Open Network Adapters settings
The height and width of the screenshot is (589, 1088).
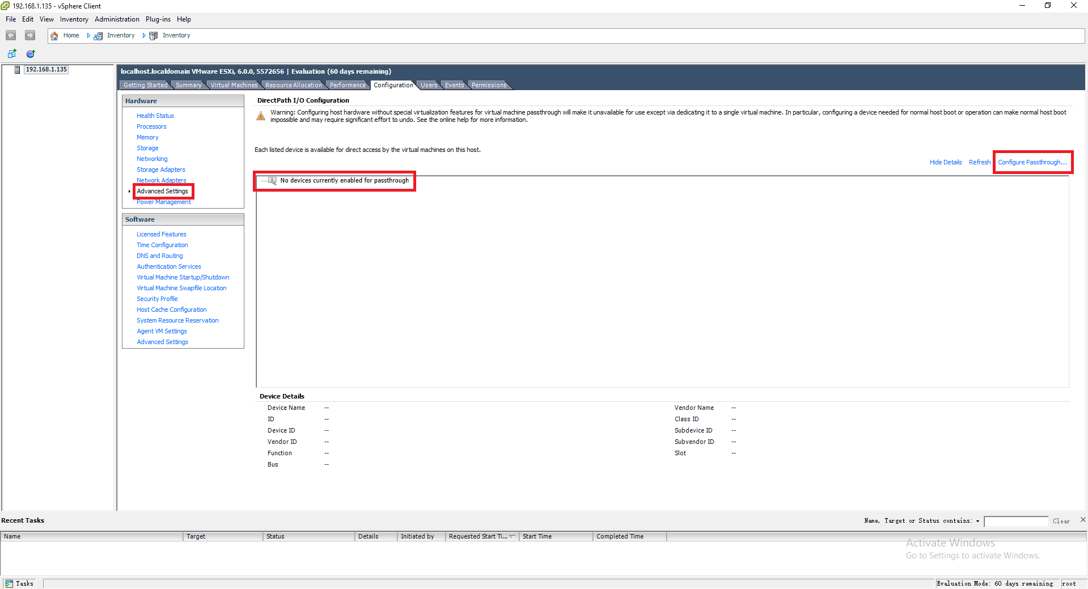pos(161,180)
